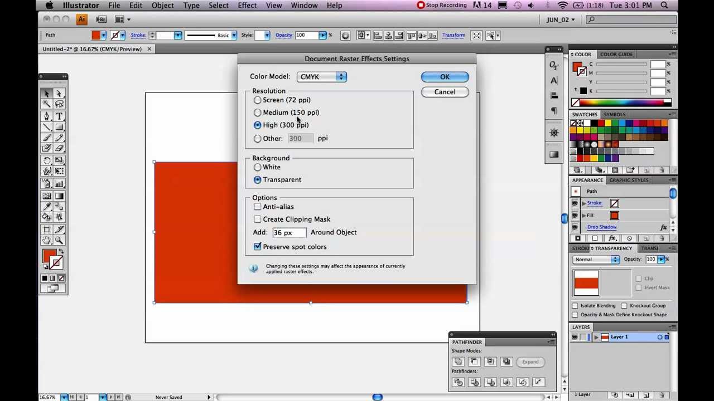Image resolution: width=714 pixels, height=401 pixels.
Task: Toggle Knockout Group checkbox
Action: [624, 306]
